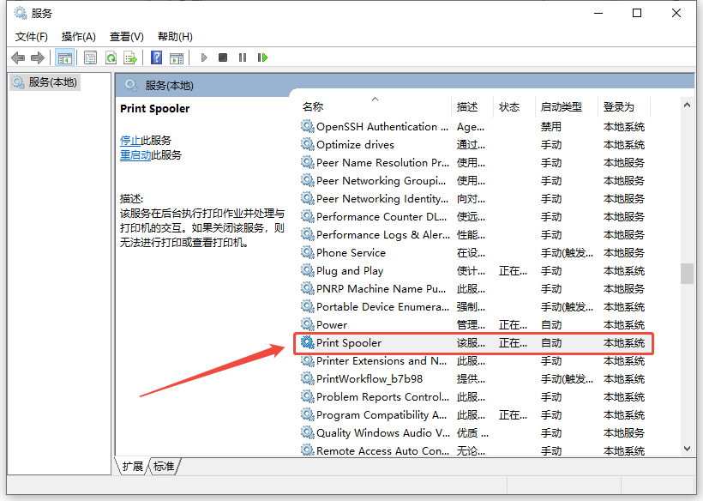Click the Refresh toolbar icon
The image size is (703, 501).
111,57
